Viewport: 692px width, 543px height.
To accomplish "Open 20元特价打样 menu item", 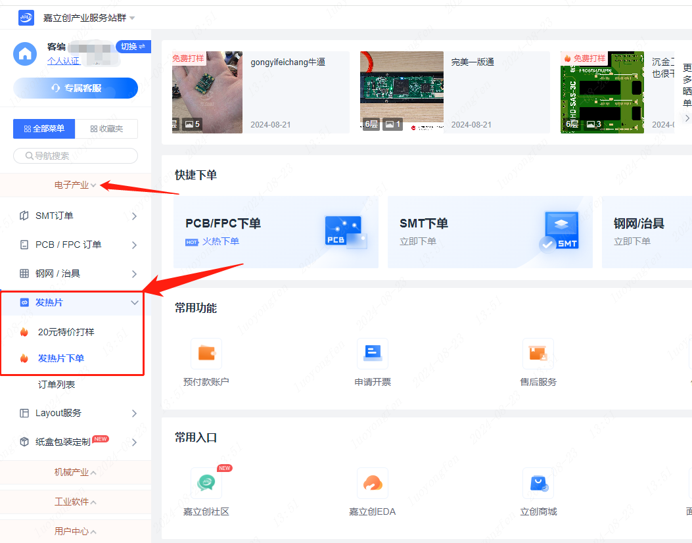I will click(x=66, y=332).
